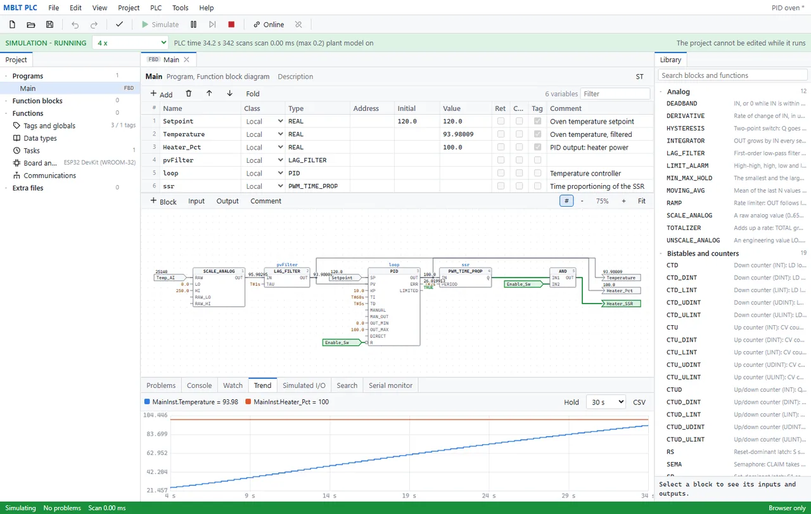Screen dimensions: 811x514
Task: Click the check project checkmark icon
Action: click(x=119, y=25)
